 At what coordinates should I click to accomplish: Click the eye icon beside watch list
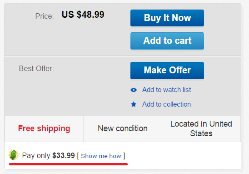click(134, 90)
